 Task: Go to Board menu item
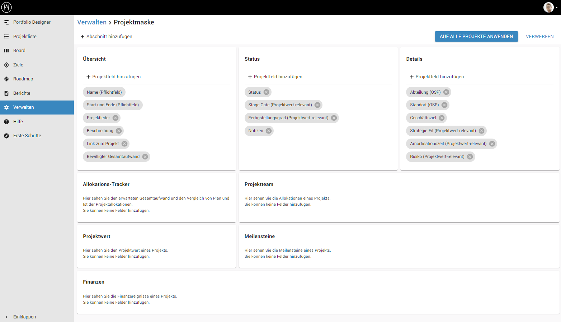tap(37, 51)
